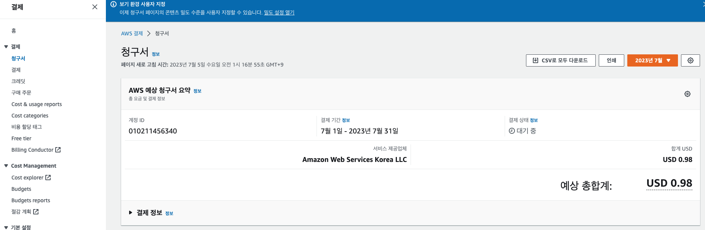705x230 pixels.
Task: Click the underlined estimated total USD 0.98
Action: pos(669,183)
